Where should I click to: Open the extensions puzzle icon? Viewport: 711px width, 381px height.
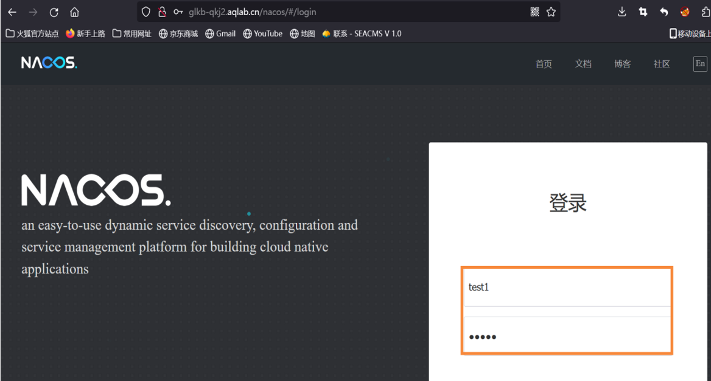[706, 12]
